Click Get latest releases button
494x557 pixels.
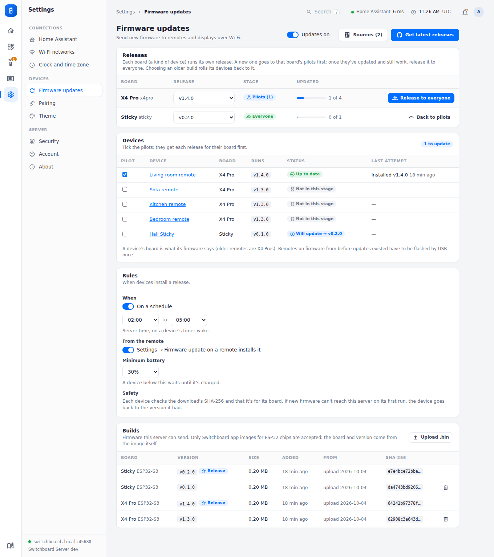(x=425, y=35)
